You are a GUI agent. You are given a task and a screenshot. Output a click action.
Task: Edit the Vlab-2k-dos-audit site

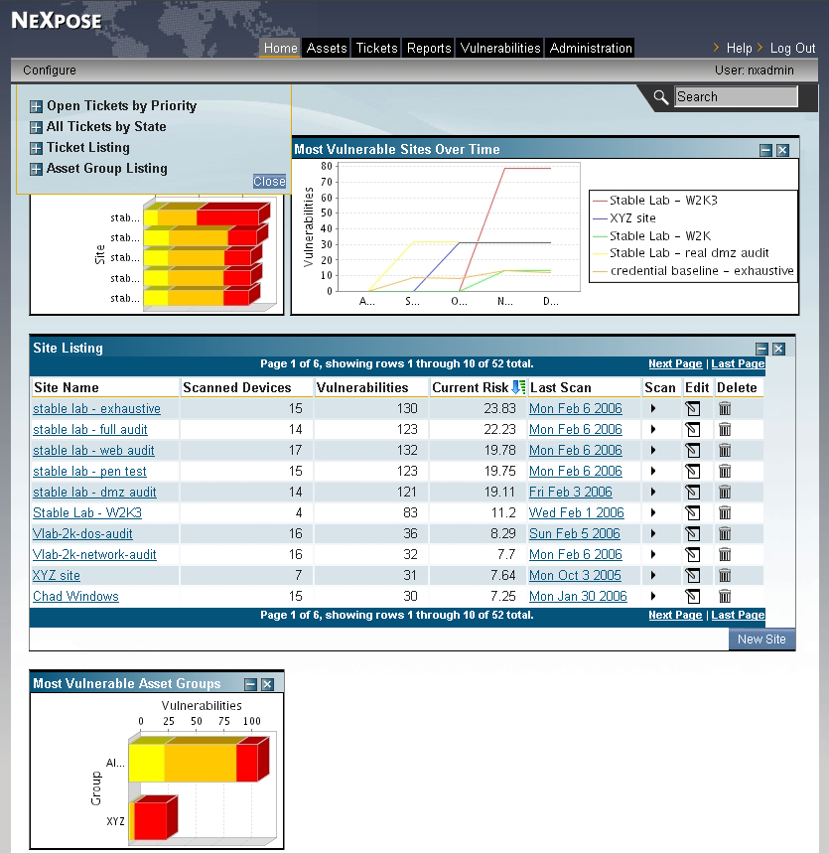(693, 534)
